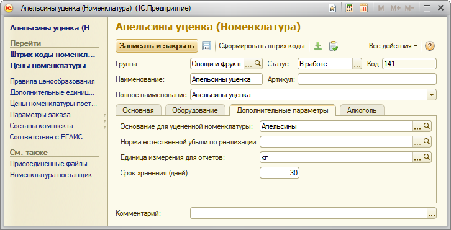
Task: Click into the Комментарий input field
Action: pos(309,213)
